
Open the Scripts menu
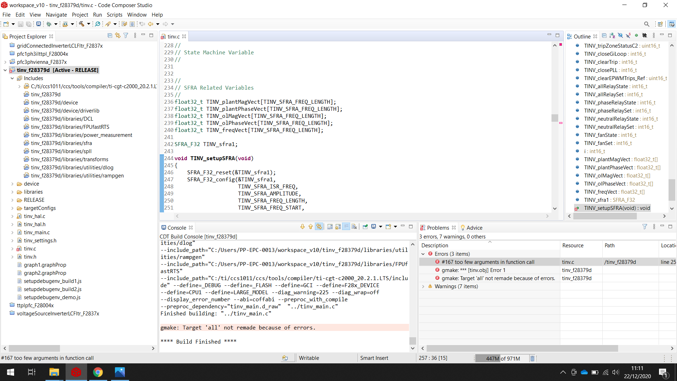coord(114,15)
